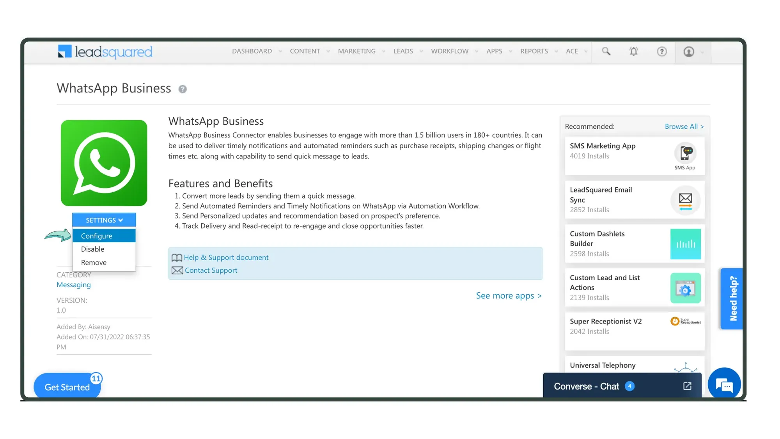Open the Super Receptionist V2 card title
Image resolution: width=780 pixels, height=439 pixels.
(606, 321)
